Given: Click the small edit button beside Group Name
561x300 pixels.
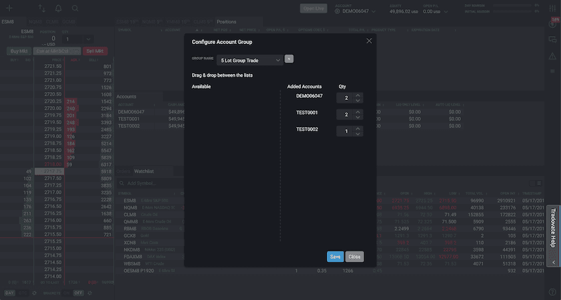Looking at the screenshot, I should 289,59.
